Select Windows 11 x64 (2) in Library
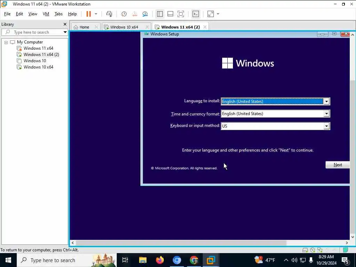The height and width of the screenshot is (267, 356). 41,55
